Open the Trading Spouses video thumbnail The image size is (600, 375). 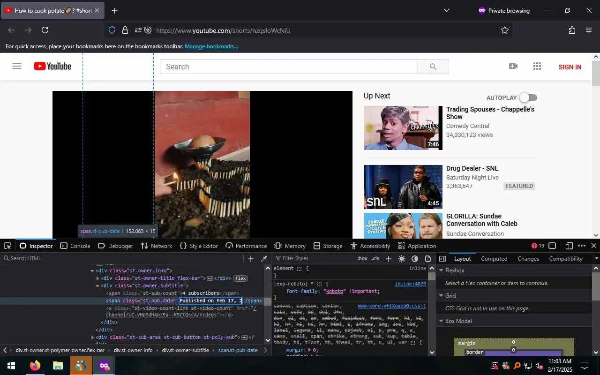(x=403, y=128)
